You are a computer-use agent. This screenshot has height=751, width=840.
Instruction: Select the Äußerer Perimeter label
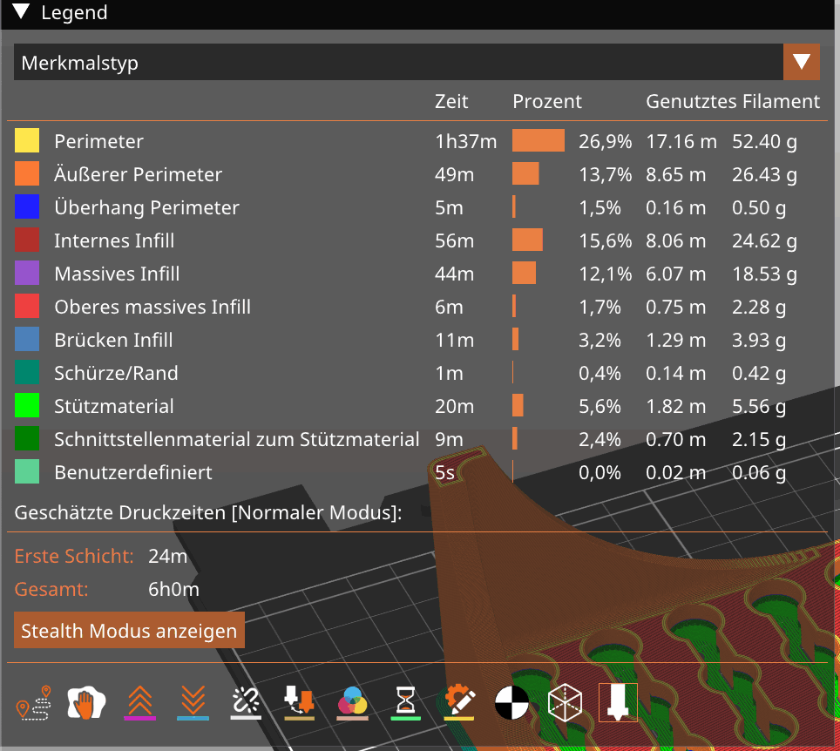pyautogui.click(x=138, y=174)
